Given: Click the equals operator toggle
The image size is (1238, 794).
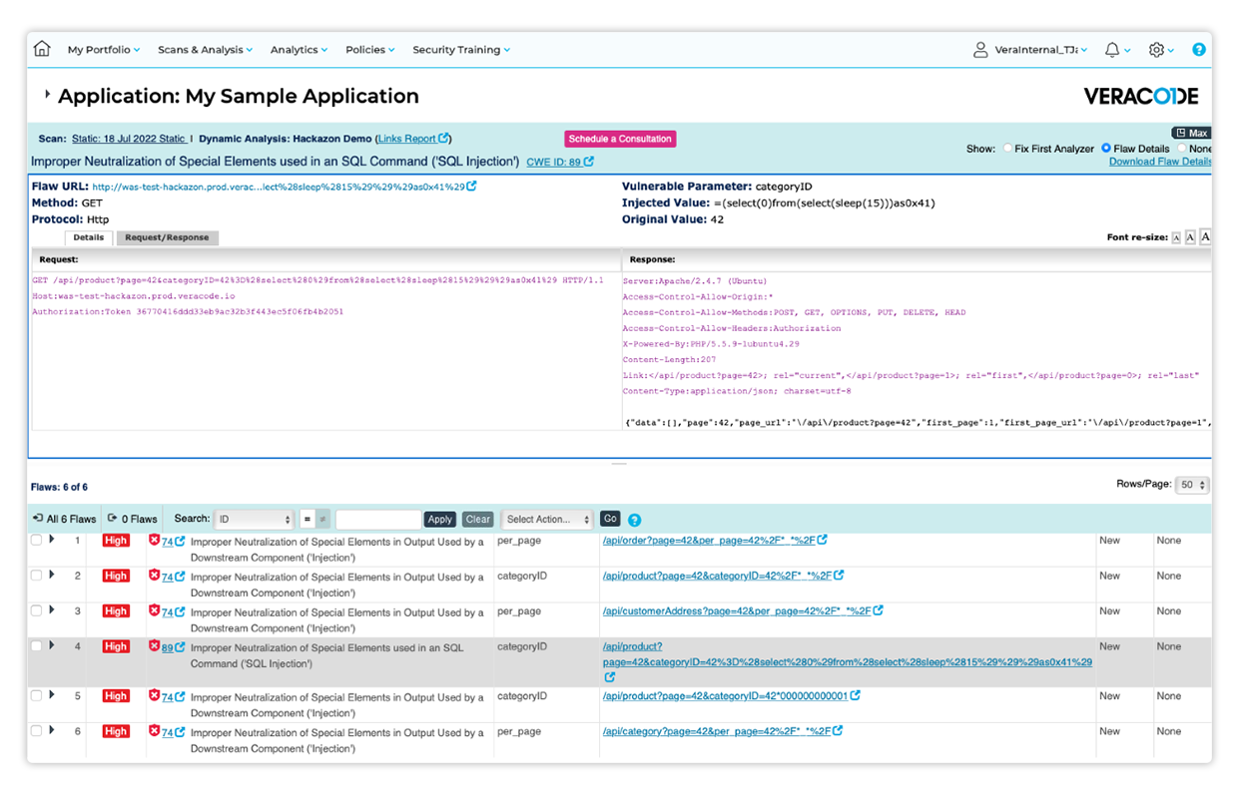Looking at the screenshot, I should (308, 519).
